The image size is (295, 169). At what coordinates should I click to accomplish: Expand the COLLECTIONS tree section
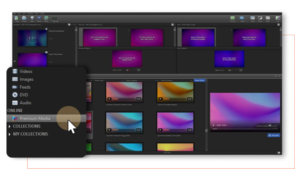10,126
